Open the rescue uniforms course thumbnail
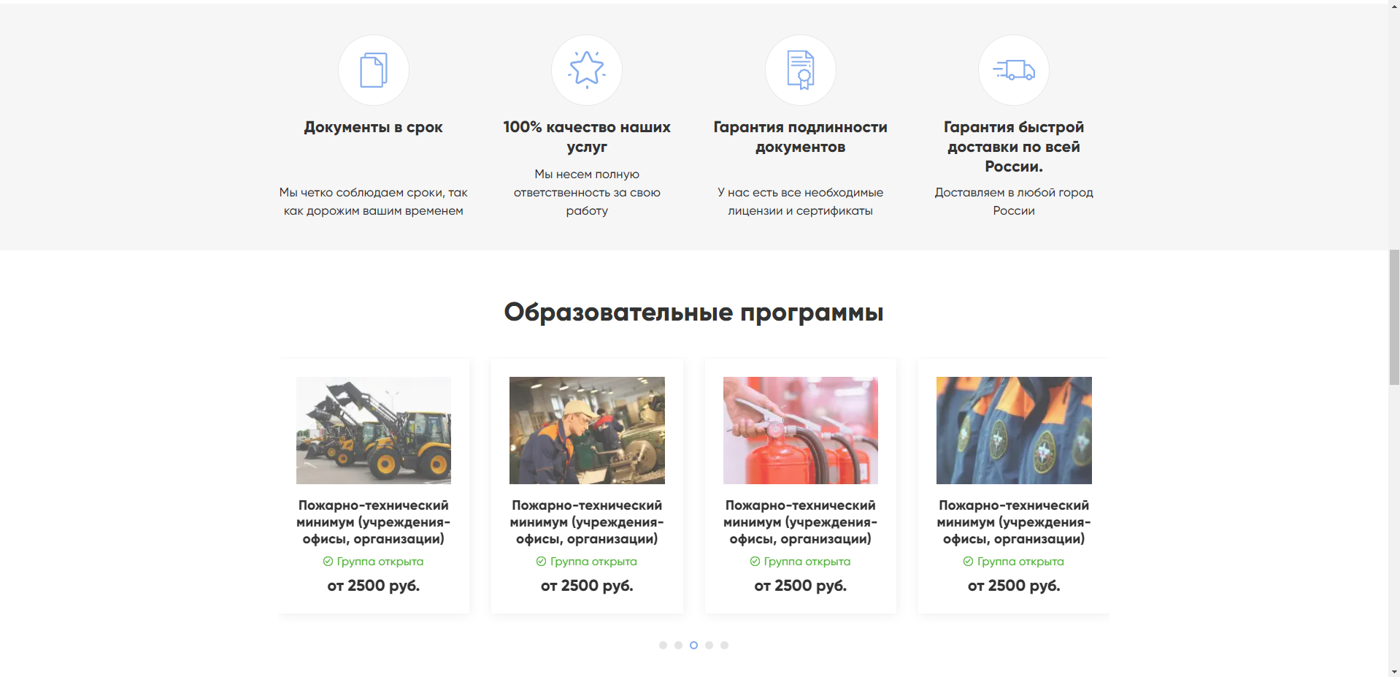1400x677 pixels. (x=1014, y=430)
